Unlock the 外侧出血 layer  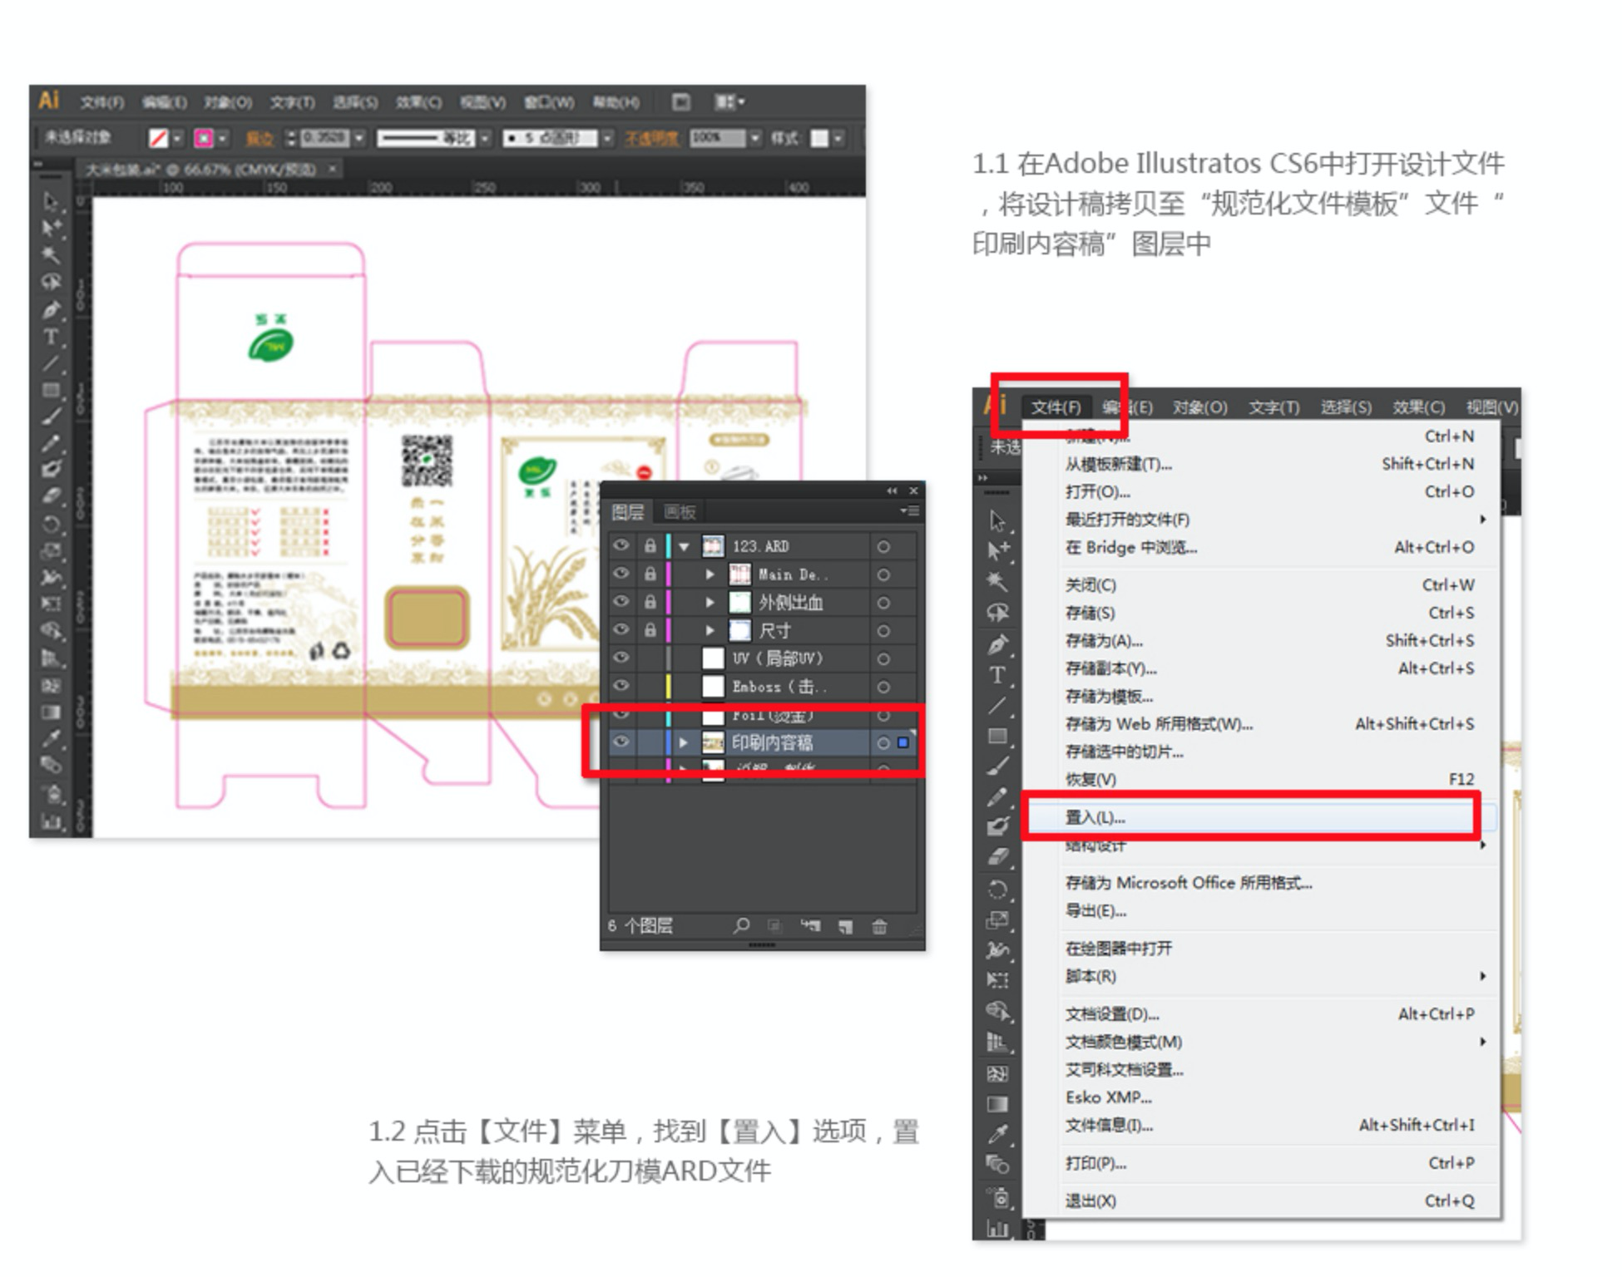click(x=650, y=602)
